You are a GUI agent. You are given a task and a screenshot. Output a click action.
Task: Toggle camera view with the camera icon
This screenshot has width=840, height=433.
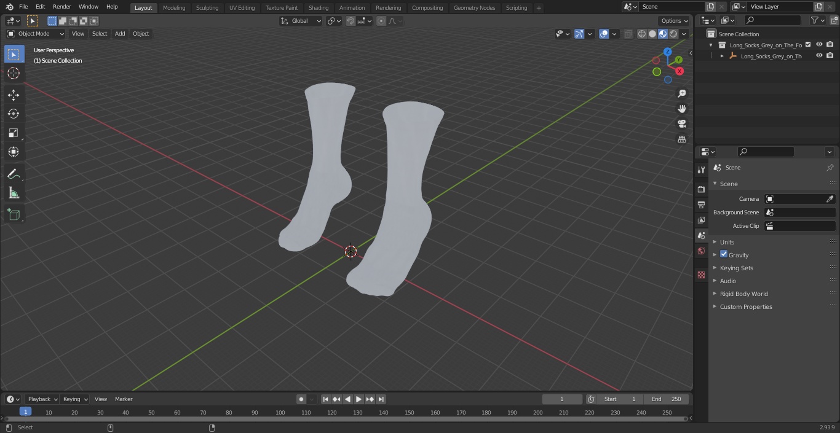[681, 124]
